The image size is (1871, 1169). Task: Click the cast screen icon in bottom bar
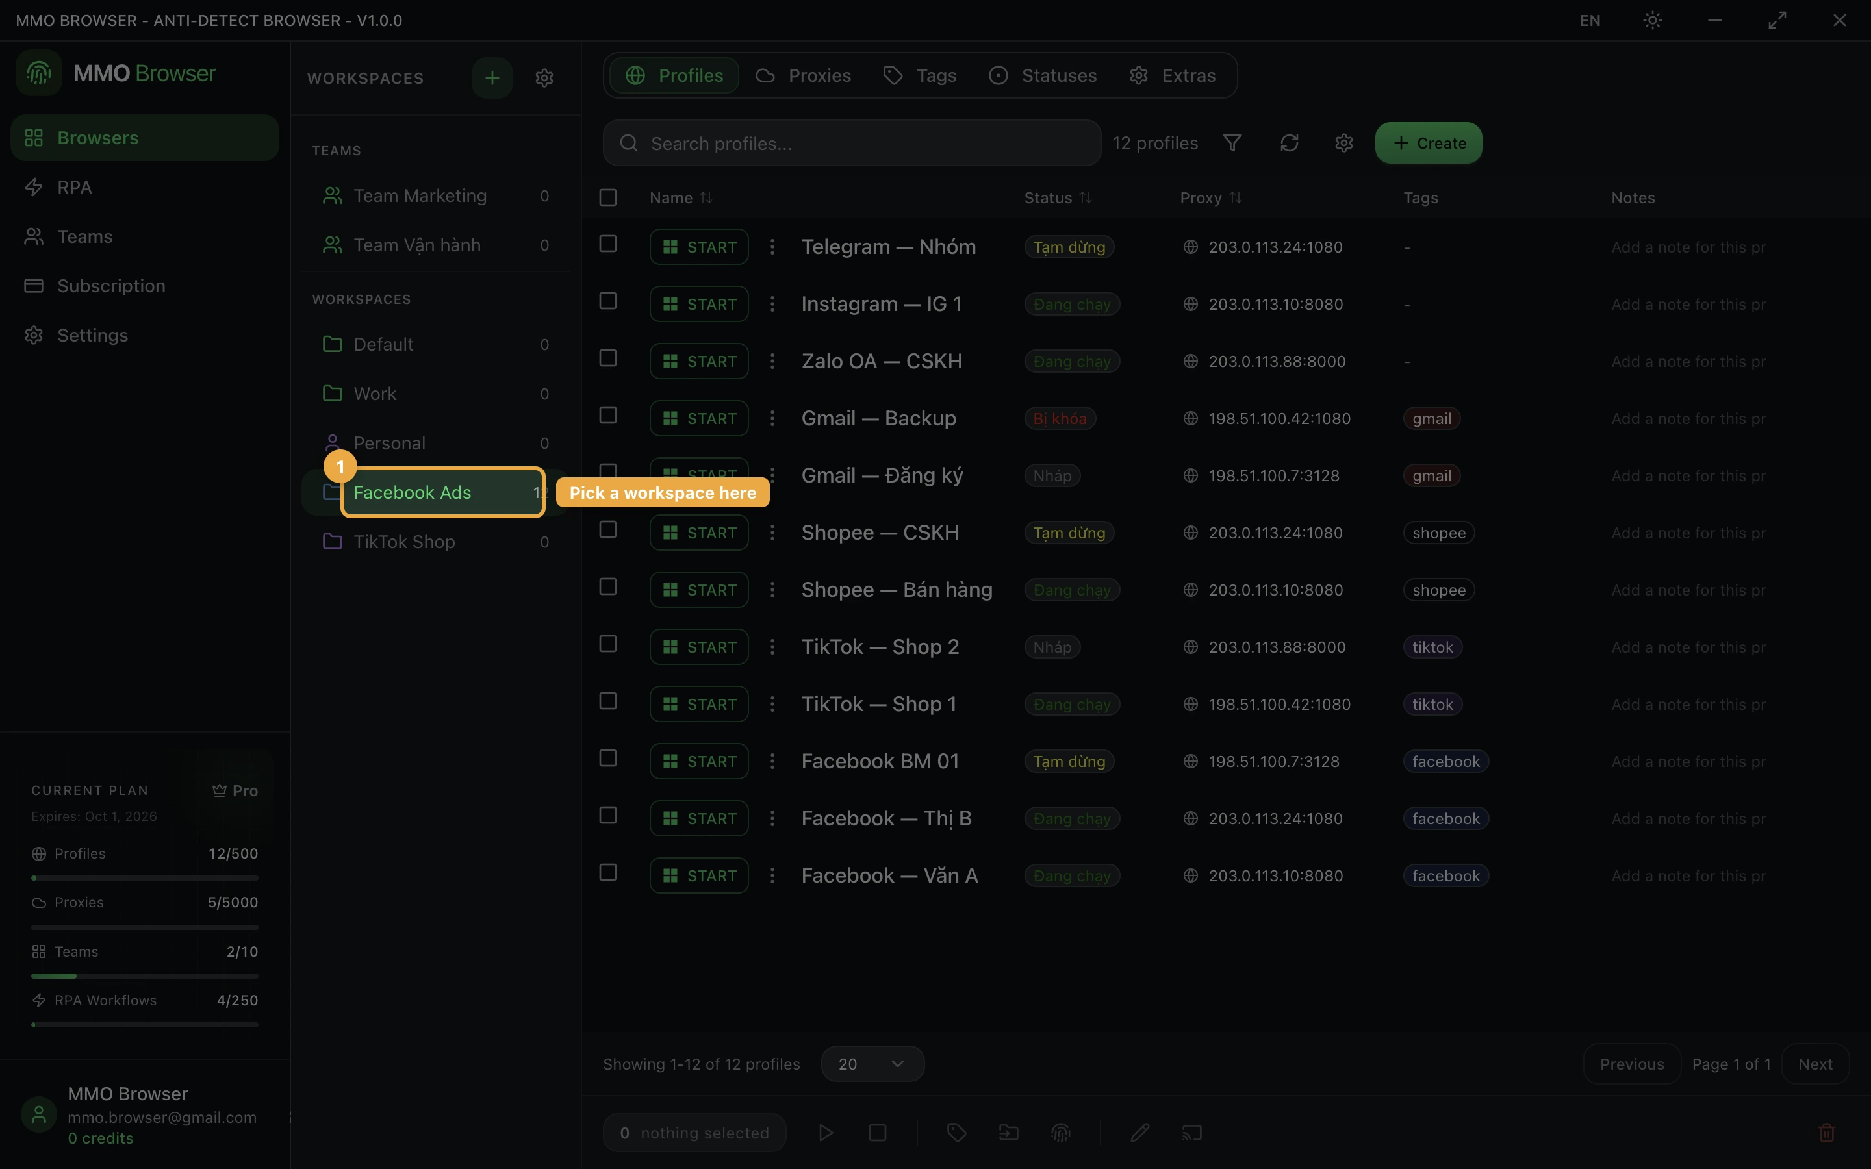click(x=1191, y=1133)
